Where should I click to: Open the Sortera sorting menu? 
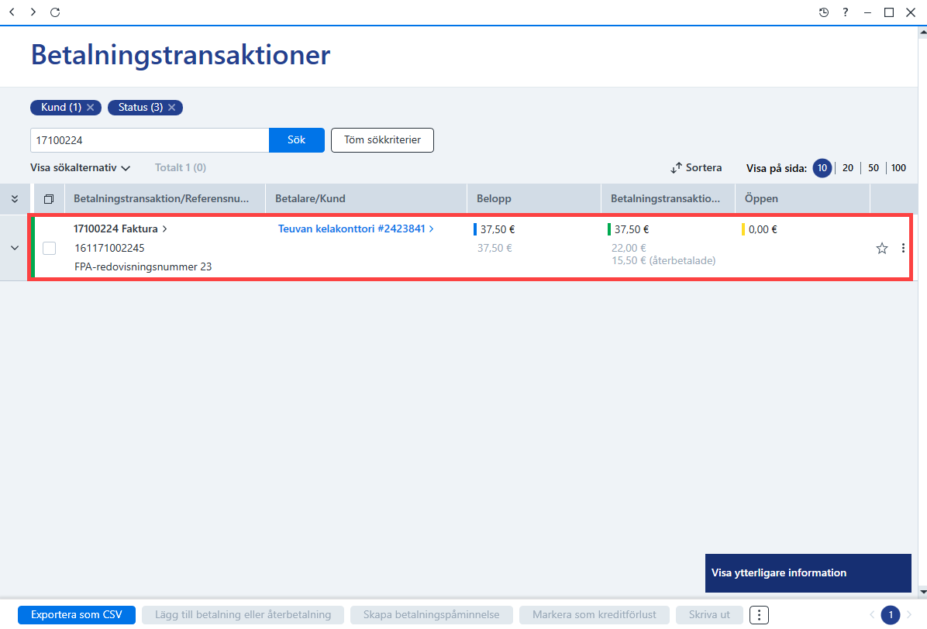(x=697, y=168)
